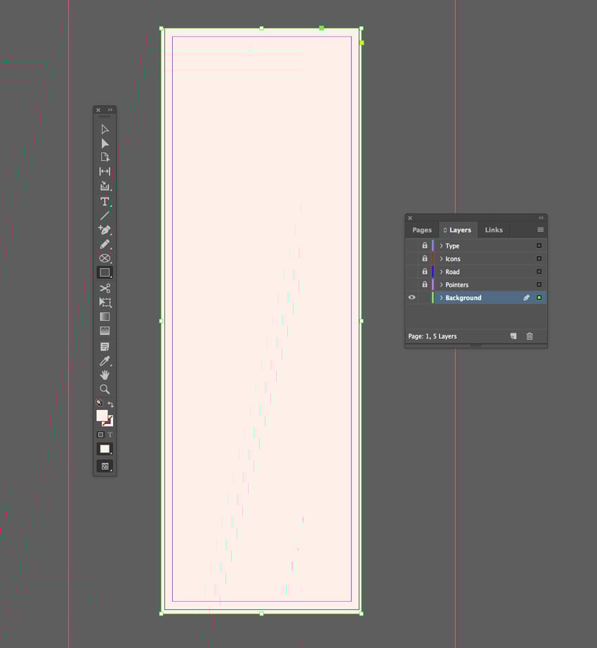This screenshot has height=648, width=597.
Task: Delete the selected layer
Action: click(530, 336)
